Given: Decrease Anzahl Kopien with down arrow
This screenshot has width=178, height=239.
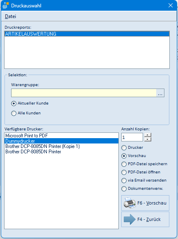Looking at the screenshot, I should [x=148, y=139].
